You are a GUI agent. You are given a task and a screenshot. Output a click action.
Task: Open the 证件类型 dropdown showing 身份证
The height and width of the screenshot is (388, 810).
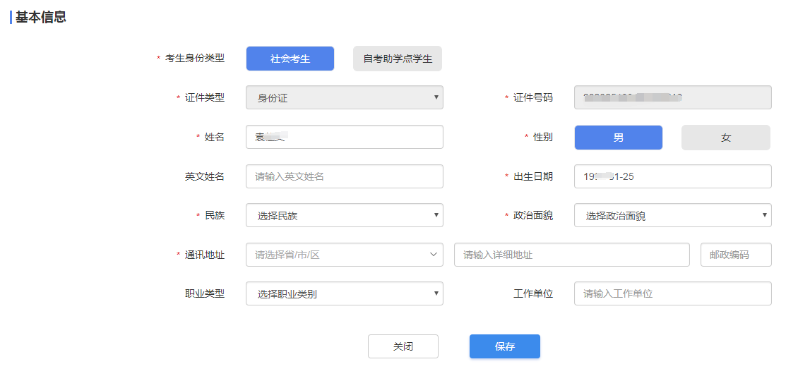344,98
